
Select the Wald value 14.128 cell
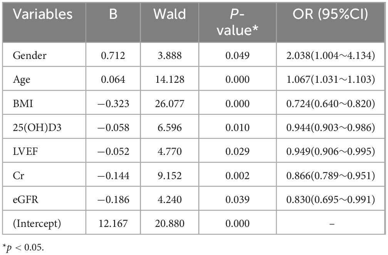click(170, 79)
